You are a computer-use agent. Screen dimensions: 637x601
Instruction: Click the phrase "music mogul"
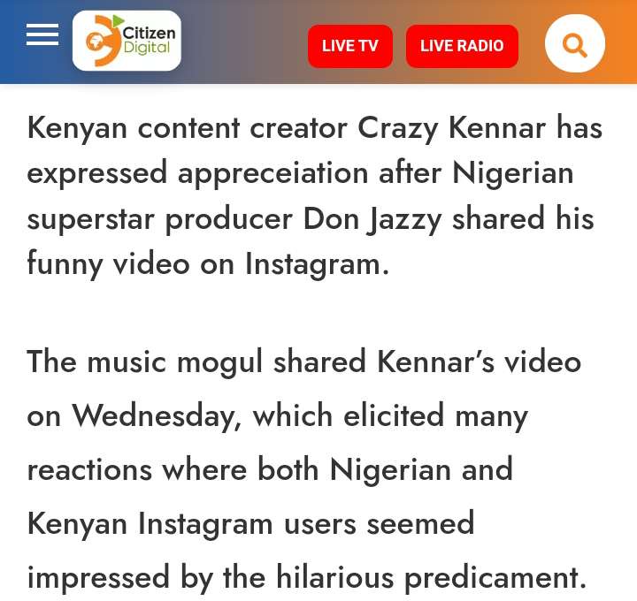point(174,361)
